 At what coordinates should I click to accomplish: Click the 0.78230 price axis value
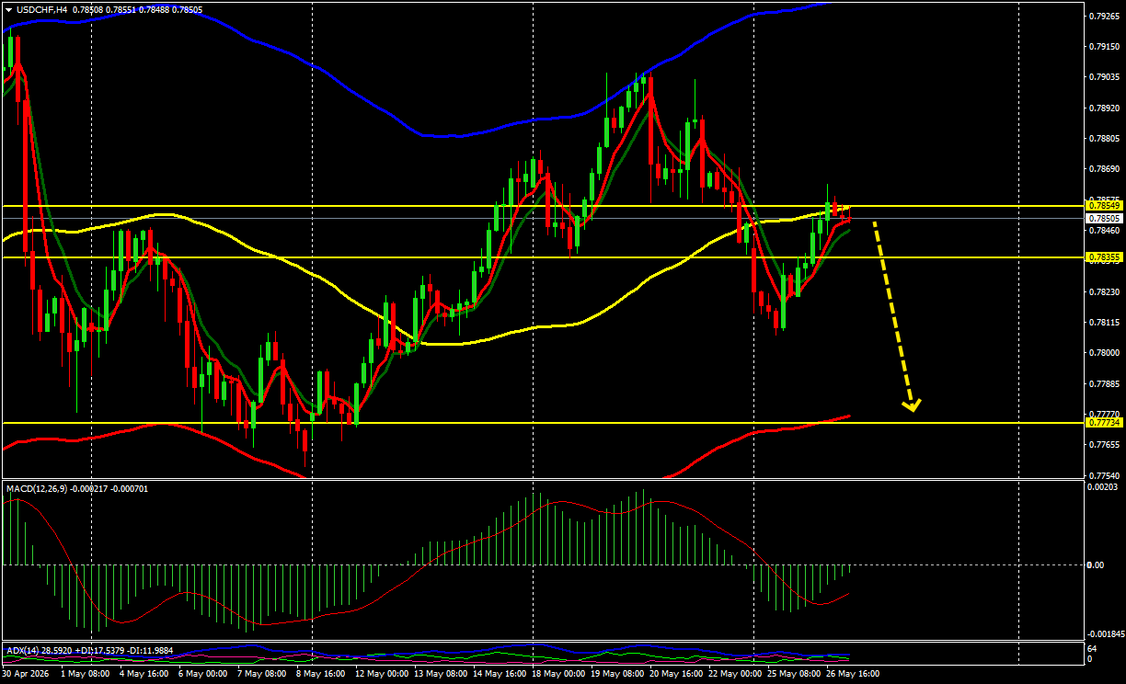coord(1104,292)
